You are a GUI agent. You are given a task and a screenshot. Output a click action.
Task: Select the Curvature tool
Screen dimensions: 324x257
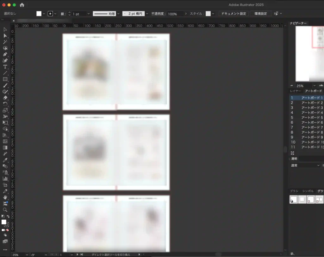[5, 61]
